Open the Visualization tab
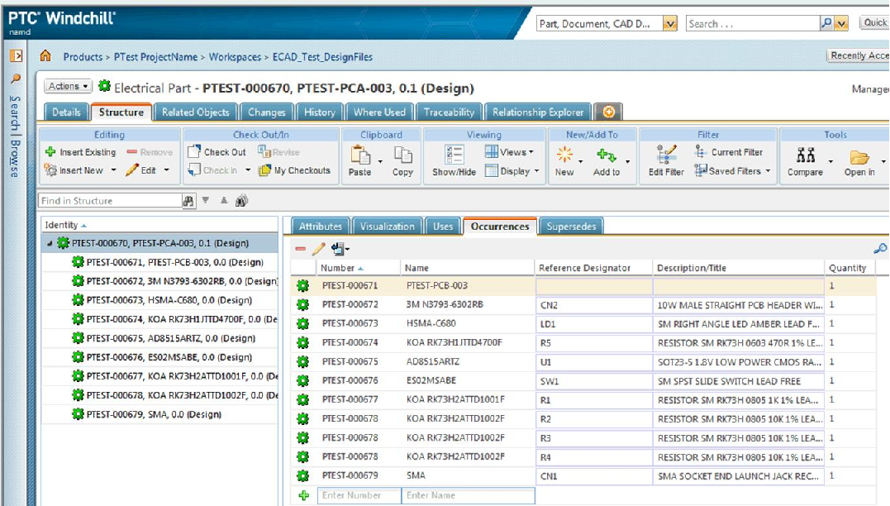The height and width of the screenshot is (506, 890). (x=387, y=226)
